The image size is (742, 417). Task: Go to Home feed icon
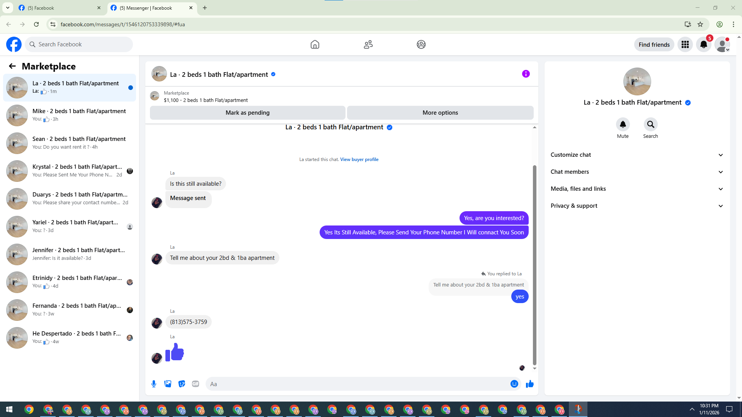click(x=315, y=44)
